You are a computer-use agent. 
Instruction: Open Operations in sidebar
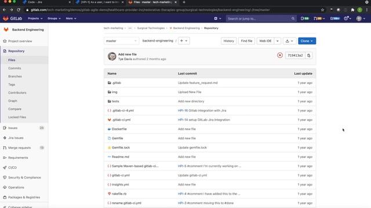(16, 187)
